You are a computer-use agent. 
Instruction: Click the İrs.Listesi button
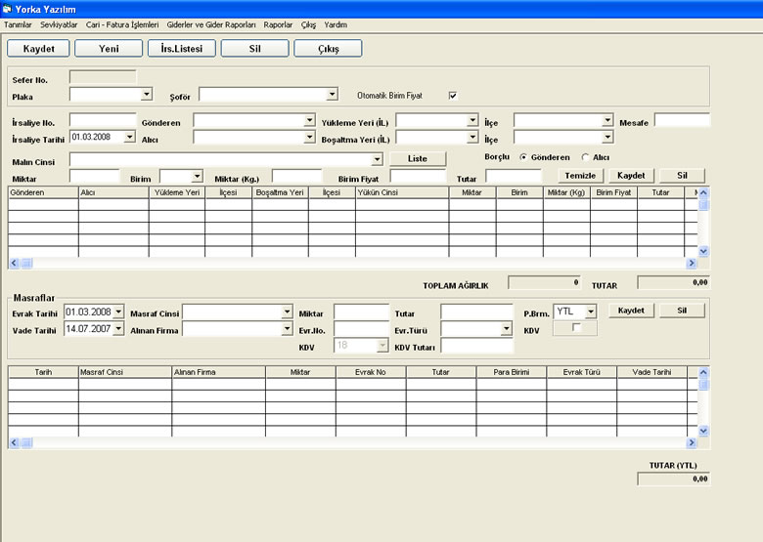point(182,49)
